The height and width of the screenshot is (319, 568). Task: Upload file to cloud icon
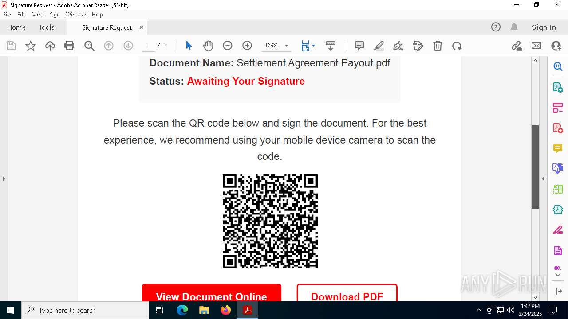coord(50,46)
